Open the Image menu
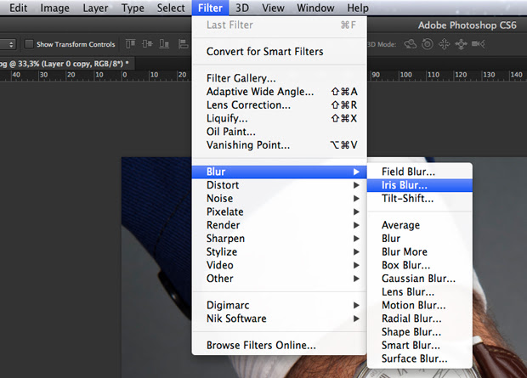The image size is (527, 378). pos(54,8)
